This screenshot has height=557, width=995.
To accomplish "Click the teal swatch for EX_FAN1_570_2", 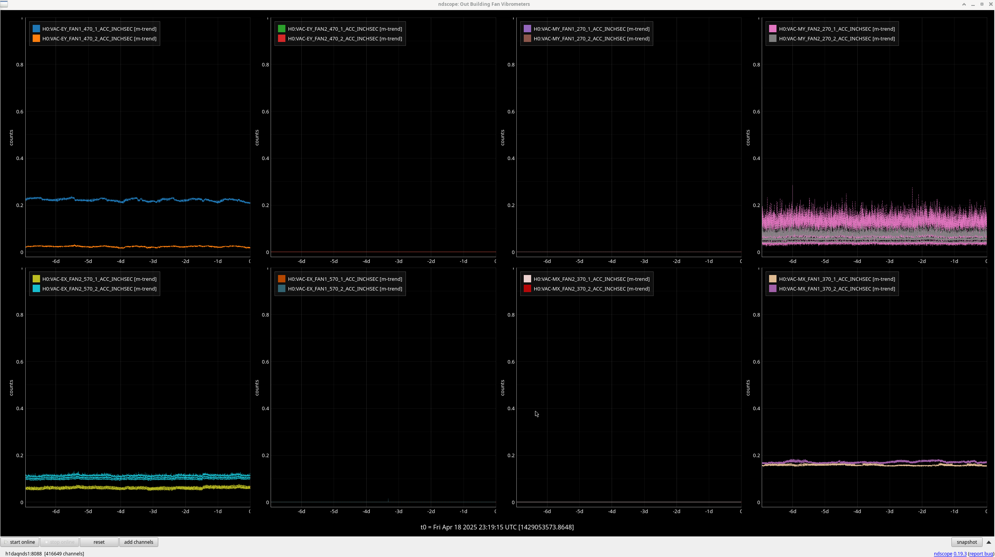I will [282, 289].
